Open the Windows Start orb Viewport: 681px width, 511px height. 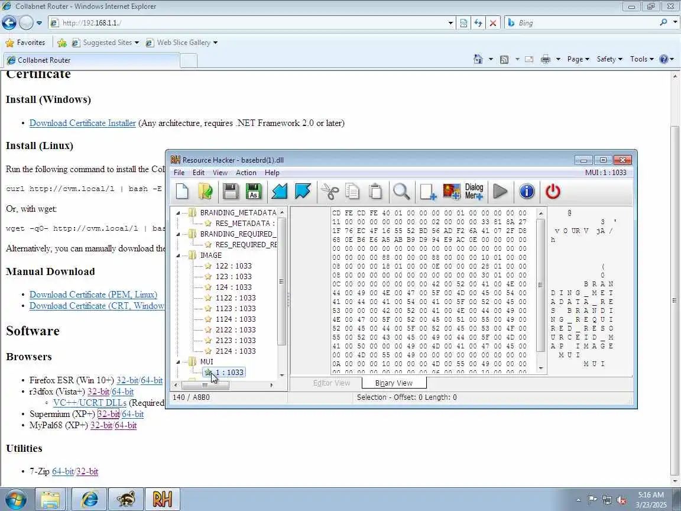[16, 499]
